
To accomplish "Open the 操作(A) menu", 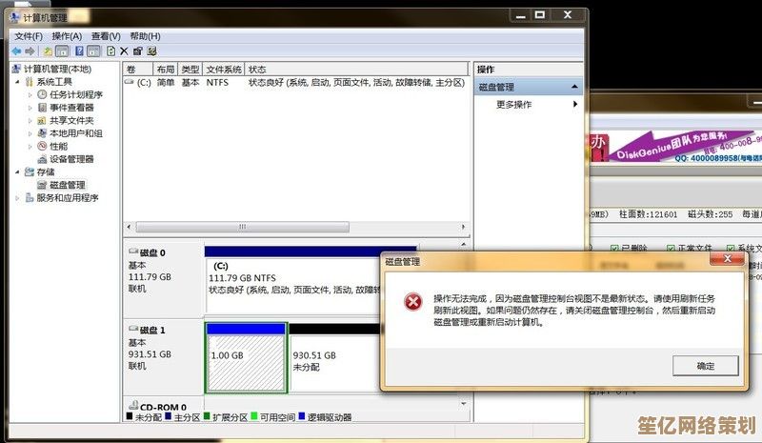I will coord(67,36).
